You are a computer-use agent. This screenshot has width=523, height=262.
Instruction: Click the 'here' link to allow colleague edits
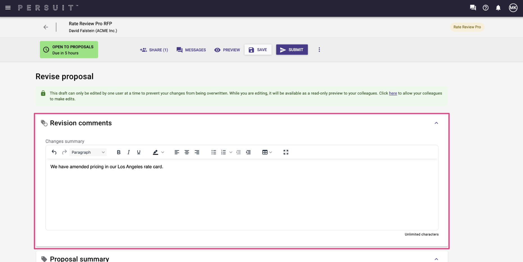[x=393, y=93]
